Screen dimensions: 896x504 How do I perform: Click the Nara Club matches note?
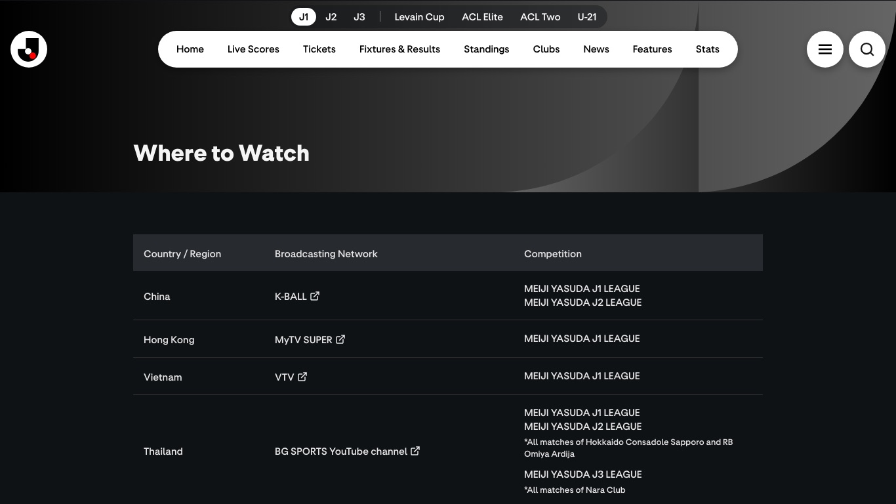click(575, 490)
